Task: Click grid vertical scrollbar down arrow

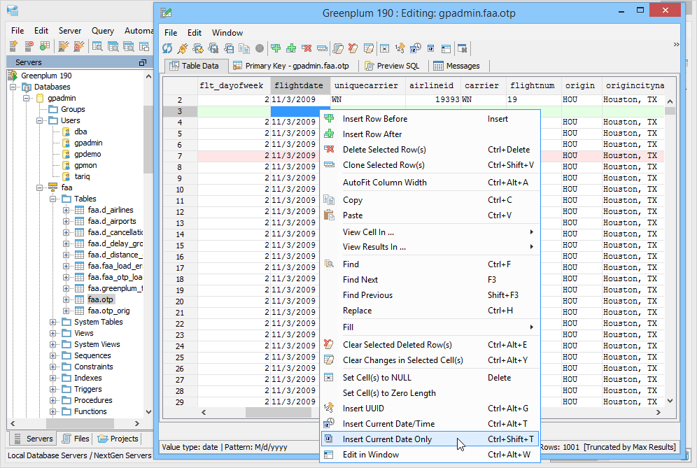Action: tap(670, 401)
